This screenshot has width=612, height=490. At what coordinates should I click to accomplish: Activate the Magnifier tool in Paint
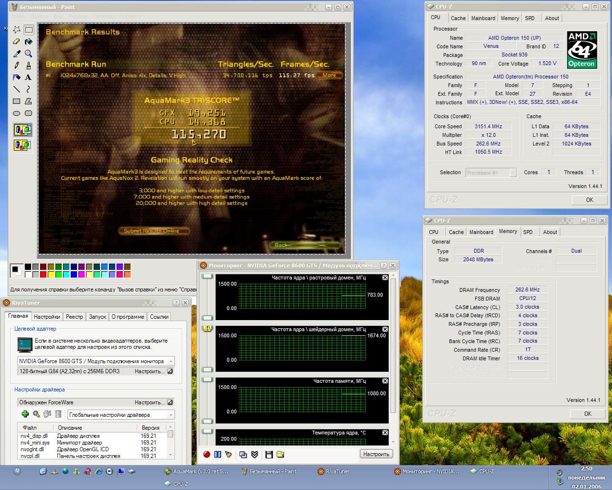pyautogui.click(x=29, y=54)
